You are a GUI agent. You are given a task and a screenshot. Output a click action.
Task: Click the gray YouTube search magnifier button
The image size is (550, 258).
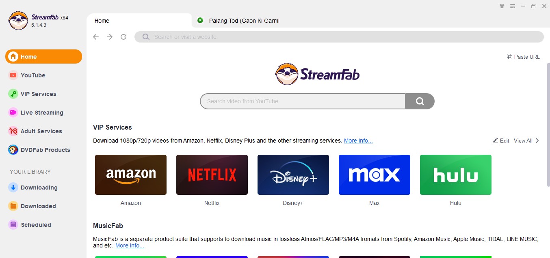point(420,101)
